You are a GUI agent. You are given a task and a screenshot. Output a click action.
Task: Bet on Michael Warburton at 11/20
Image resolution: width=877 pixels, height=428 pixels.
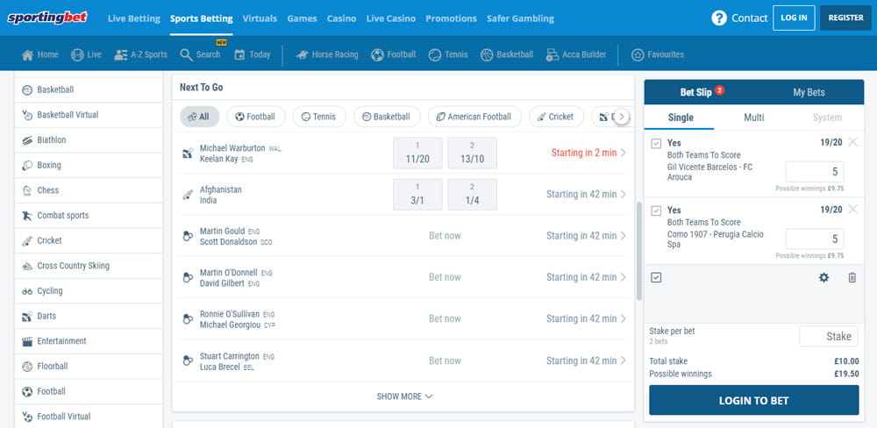click(417, 153)
